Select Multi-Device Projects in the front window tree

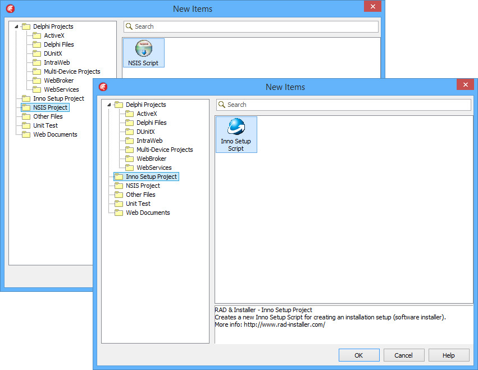click(165, 150)
